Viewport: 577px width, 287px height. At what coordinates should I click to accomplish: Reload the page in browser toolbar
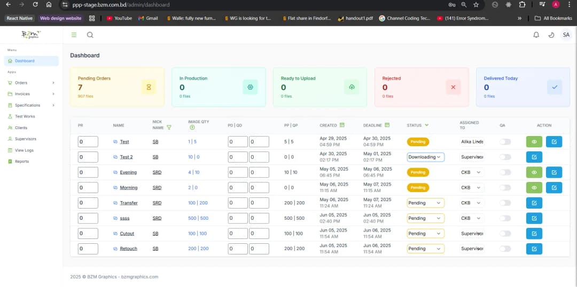click(x=35, y=5)
